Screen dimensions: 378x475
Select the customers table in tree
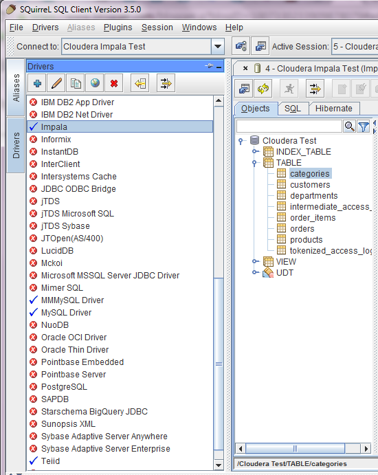310,184
